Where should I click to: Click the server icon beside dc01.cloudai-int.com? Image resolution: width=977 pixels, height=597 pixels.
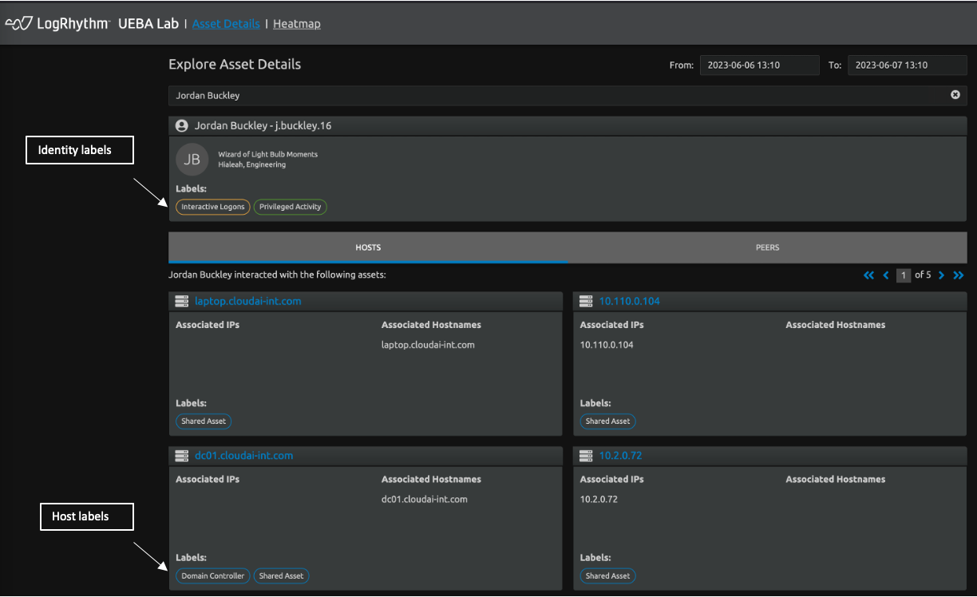pos(182,456)
